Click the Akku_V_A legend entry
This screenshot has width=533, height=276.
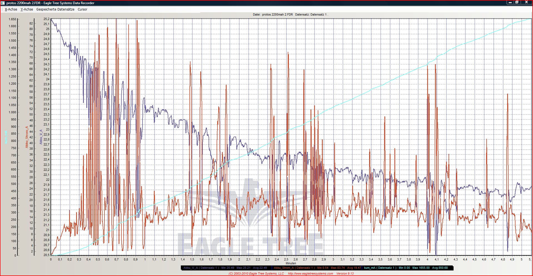[x=225, y=268]
